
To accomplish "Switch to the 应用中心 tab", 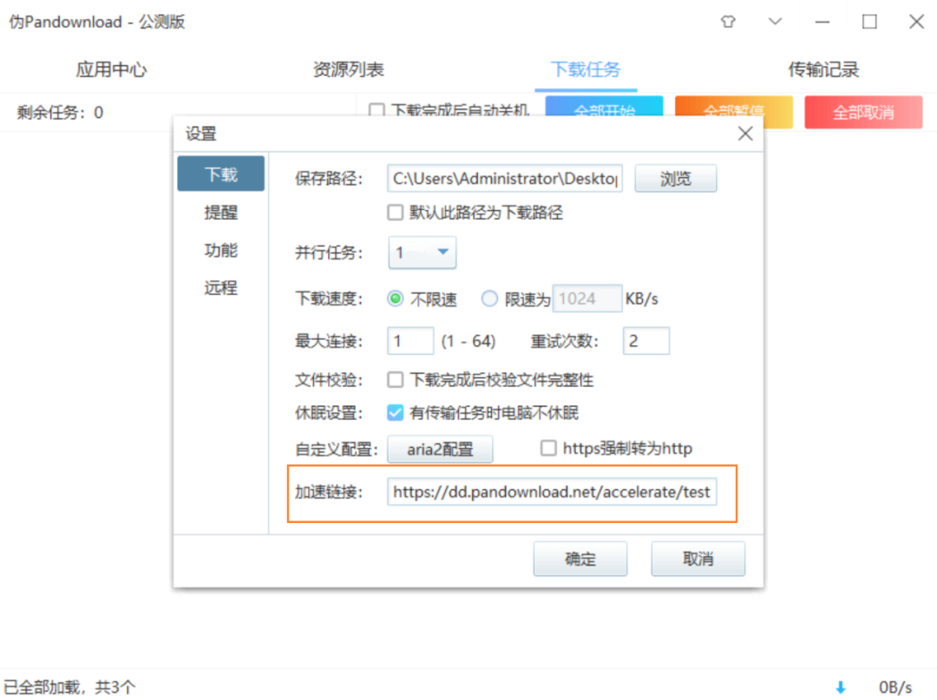I will [x=111, y=69].
